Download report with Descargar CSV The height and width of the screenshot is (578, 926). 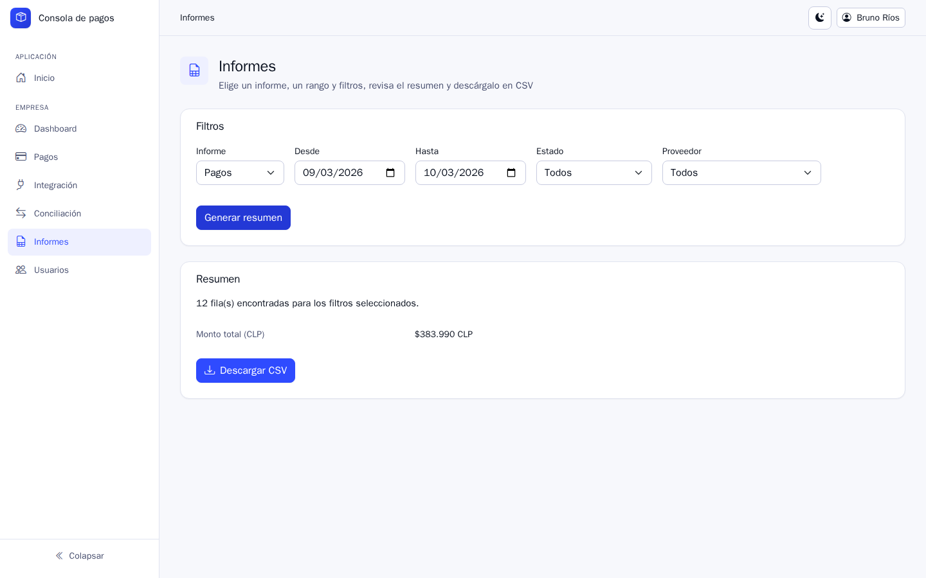(x=246, y=371)
